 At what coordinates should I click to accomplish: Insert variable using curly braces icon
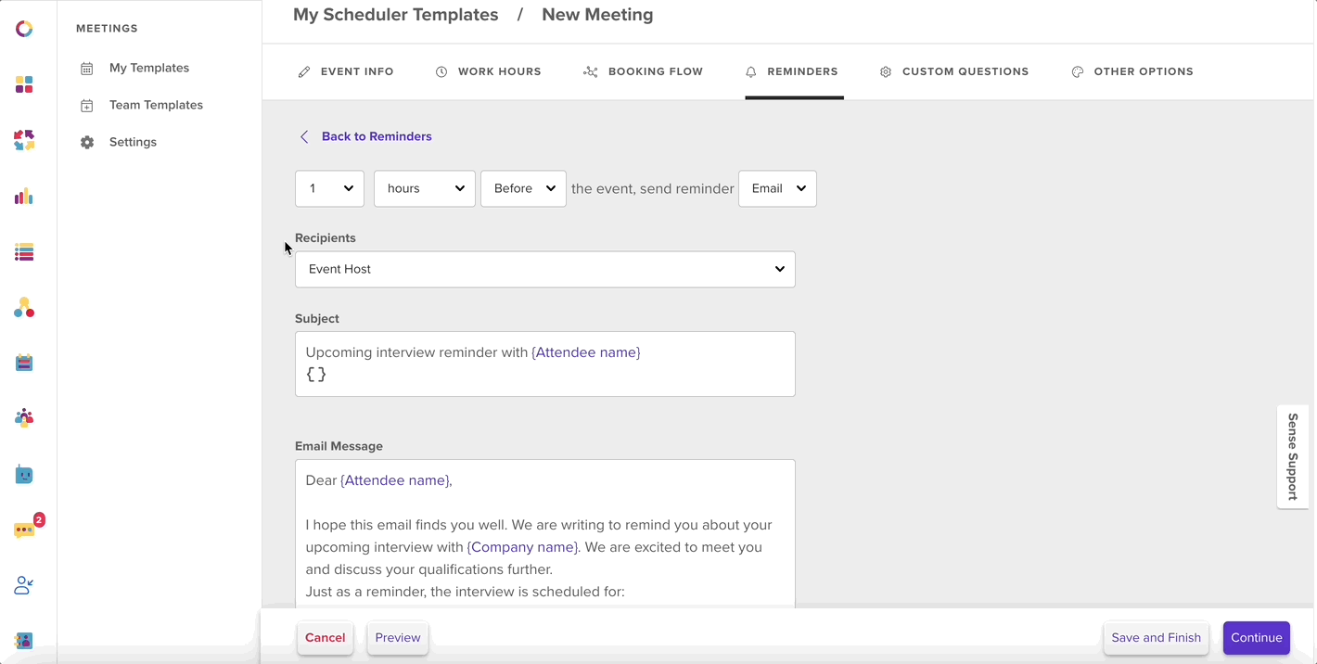(x=316, y=376)
